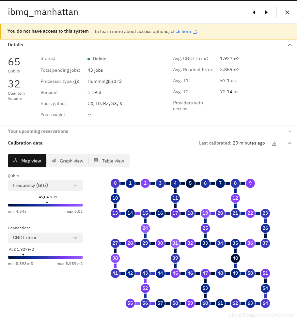The height and width of the screenshot is (321, 297).
Task: Select qubit 25 on the map
Action: tap(205, 228)
